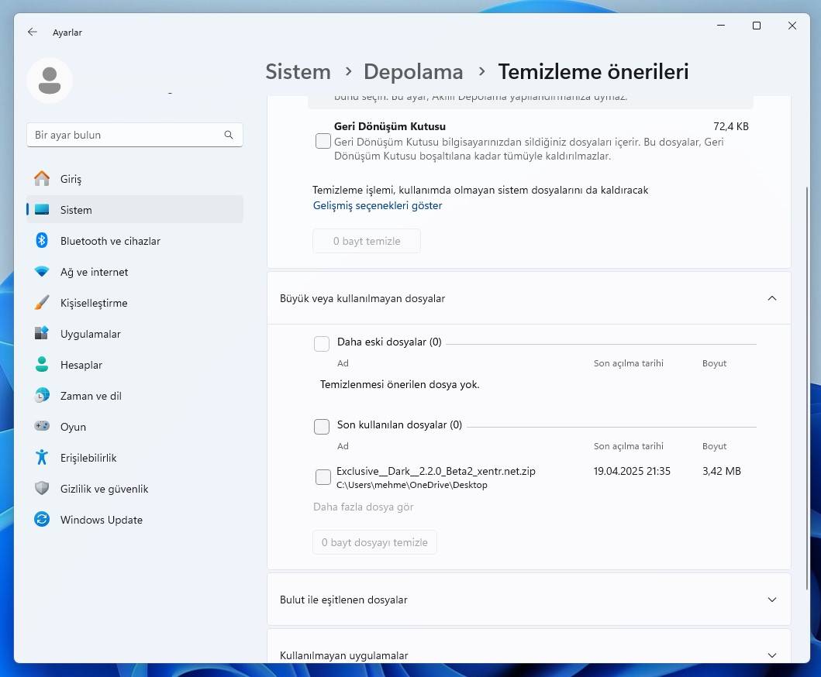Check the Daha eski dosyalar box
The width and height of the screenshot is (821, 677).
click(322, 342)
